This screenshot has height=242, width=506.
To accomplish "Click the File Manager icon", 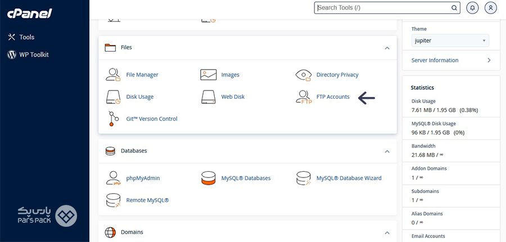I will point(113,75).
